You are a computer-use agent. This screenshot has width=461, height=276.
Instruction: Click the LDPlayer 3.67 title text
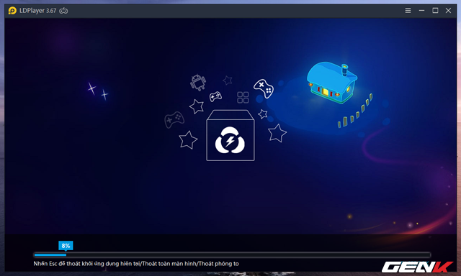37,11
